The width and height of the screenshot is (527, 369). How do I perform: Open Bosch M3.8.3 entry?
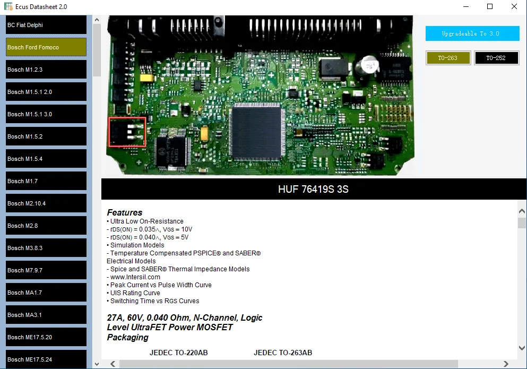(46, 248)
